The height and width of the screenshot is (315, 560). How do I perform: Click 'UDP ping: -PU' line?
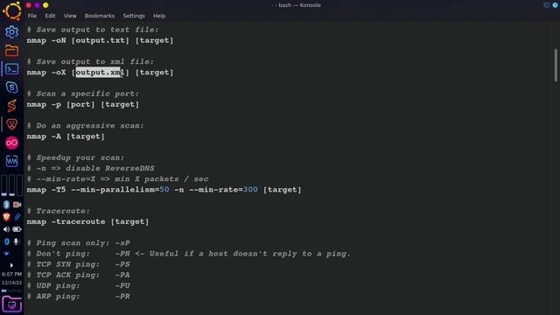click(x=78, y=286)
